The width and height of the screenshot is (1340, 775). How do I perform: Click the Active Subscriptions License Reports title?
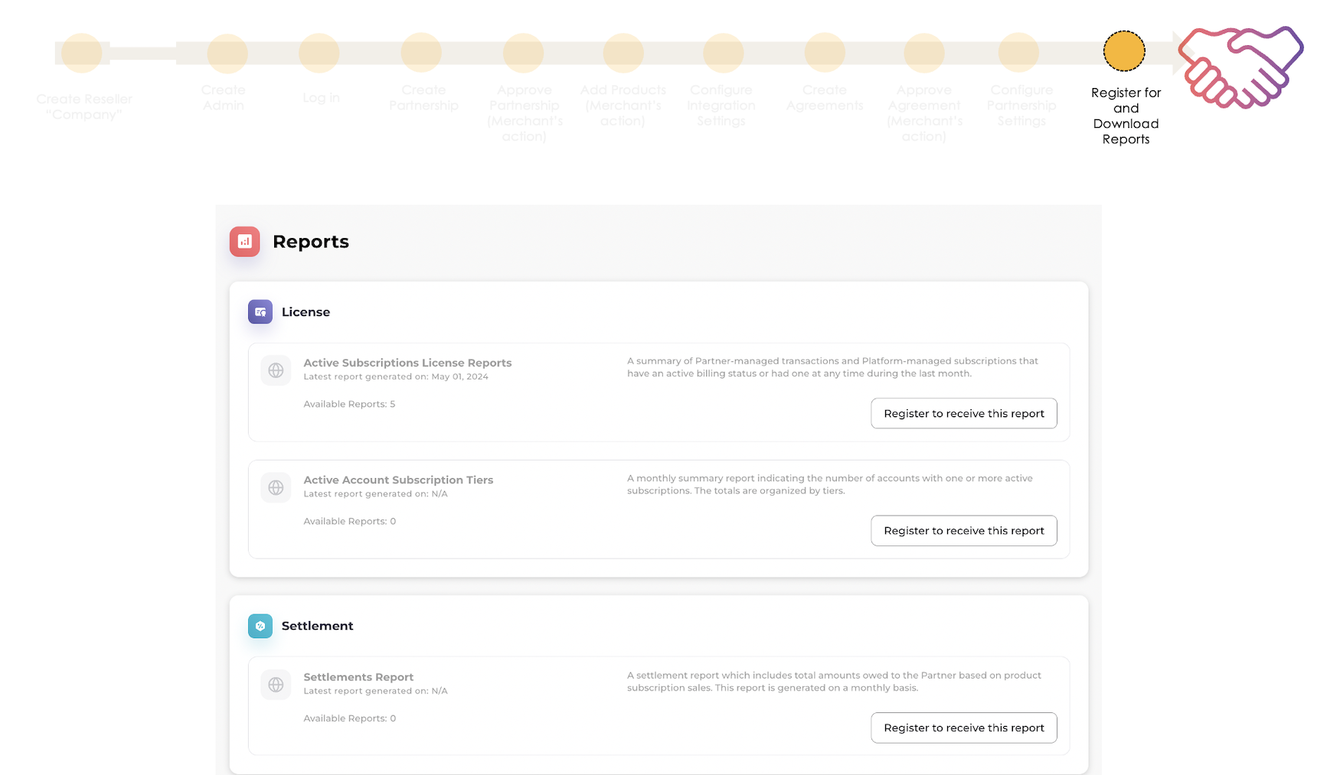pos(407,363)
